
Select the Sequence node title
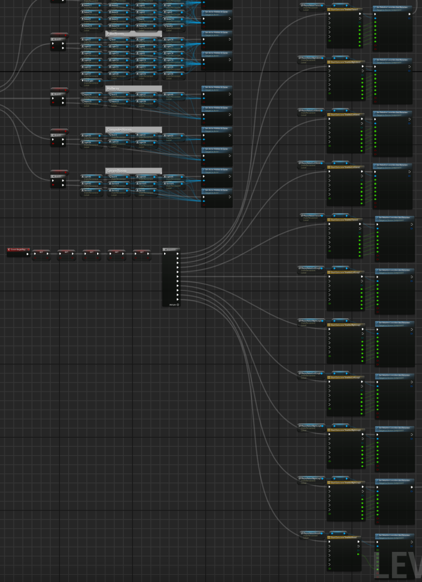click(x=171, y=249)
